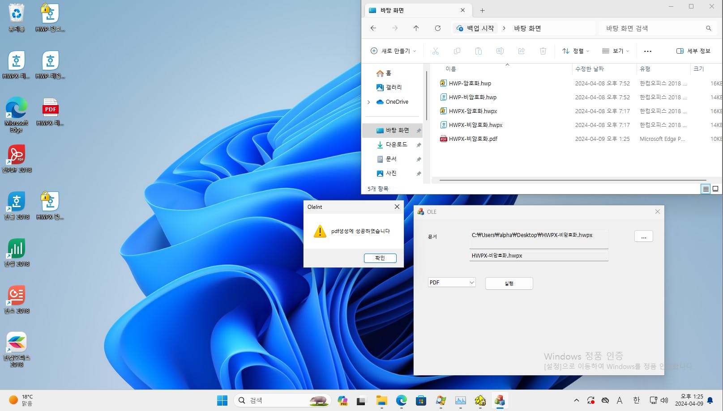Select 문서 in the navigation pane
This screenshot has height=411, width=723.
pyautogui.click(x=392, y=159)
